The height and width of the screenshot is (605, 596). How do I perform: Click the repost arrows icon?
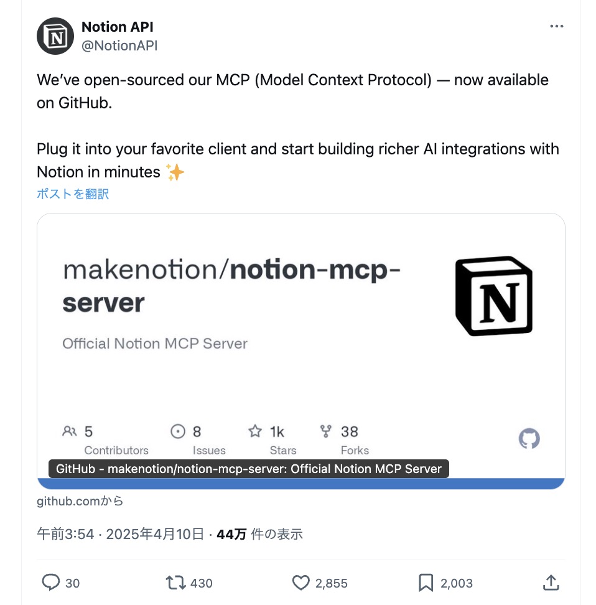click(x=175, y=583)
